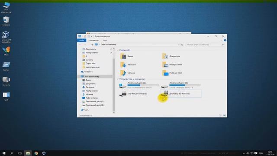Open Task View from the taskbar
Viewport: 277px width, 156px height.
coord(20,153)
